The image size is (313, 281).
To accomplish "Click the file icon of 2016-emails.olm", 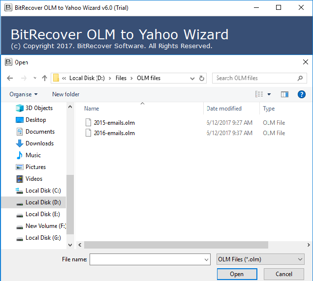I will (x=88, y=133).
